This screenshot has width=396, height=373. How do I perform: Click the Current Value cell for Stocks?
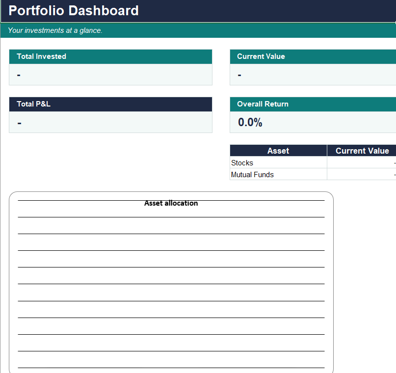pos(362,162)
